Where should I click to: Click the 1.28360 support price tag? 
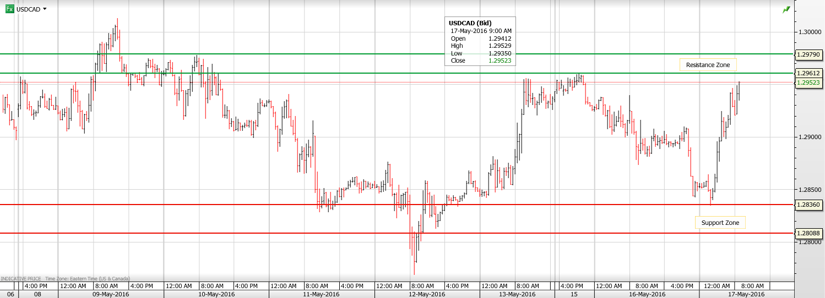[x=808, y=205]
